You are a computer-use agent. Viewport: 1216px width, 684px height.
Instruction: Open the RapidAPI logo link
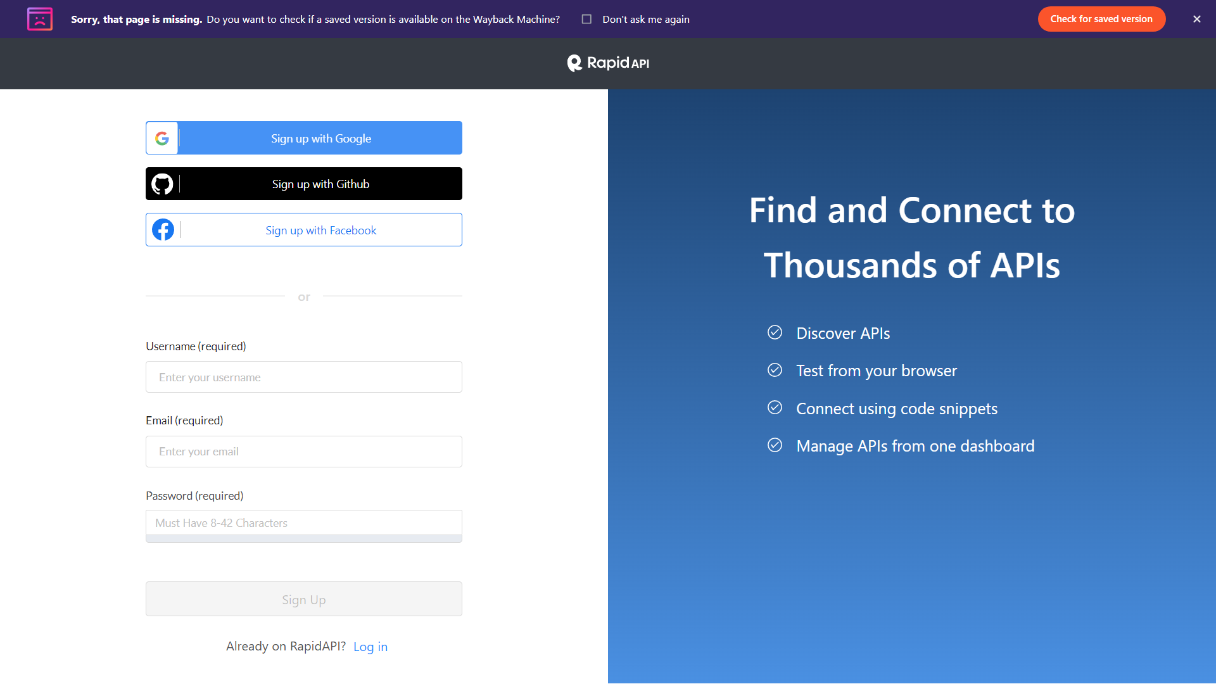(x=608, y=63)
